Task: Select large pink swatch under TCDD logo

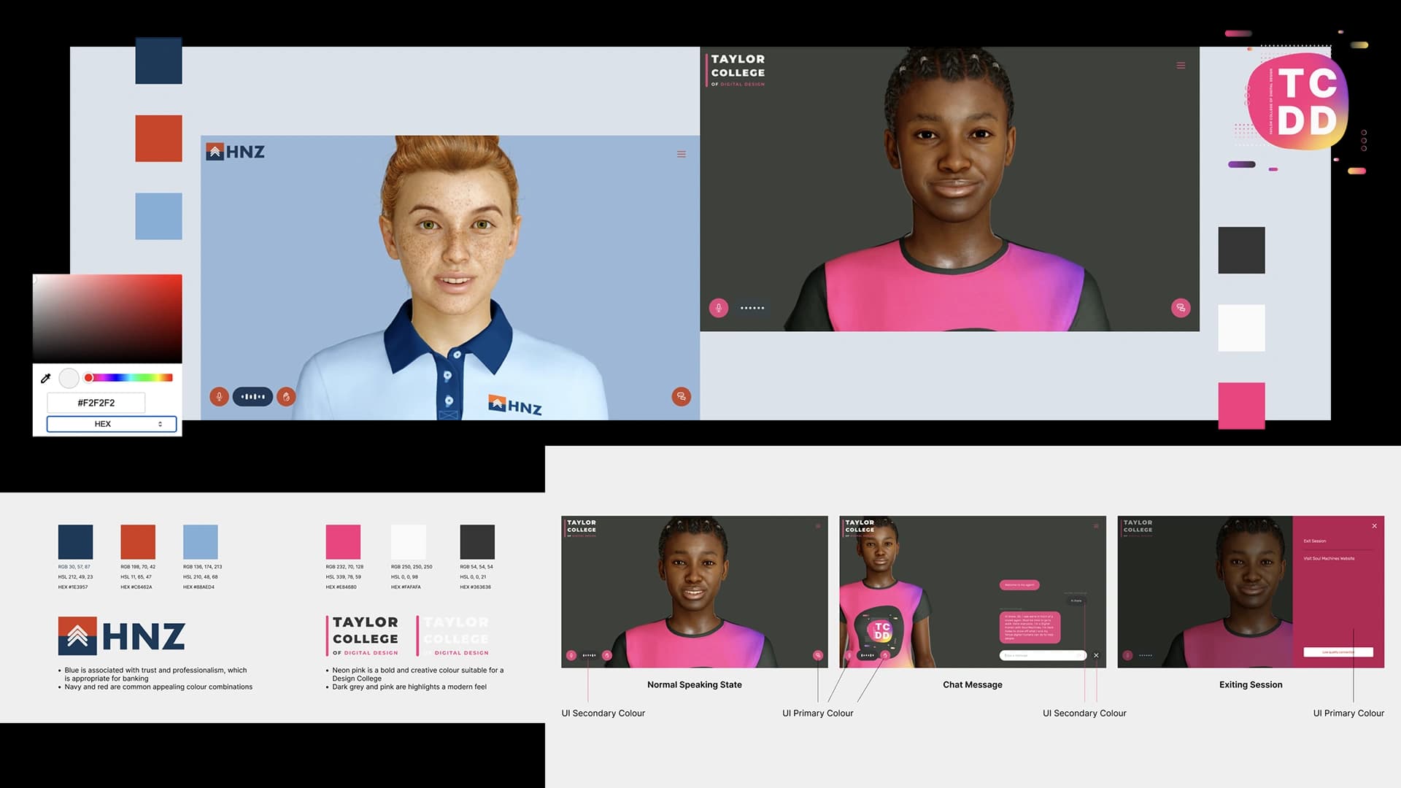Action: click(1241, 406)
